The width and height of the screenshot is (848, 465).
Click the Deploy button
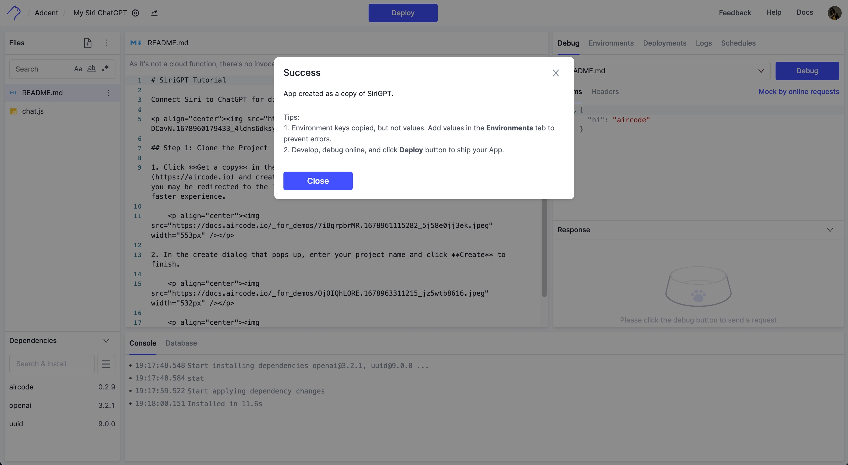(x=403, y=13)
